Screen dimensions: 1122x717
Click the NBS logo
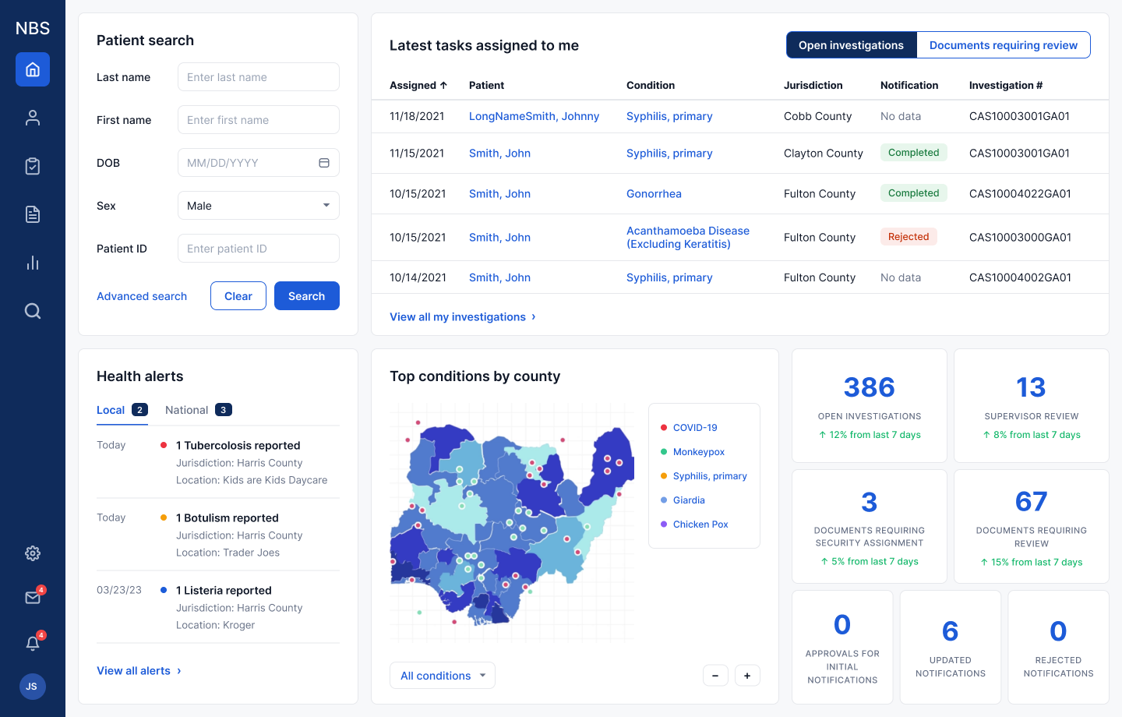pos(33,28)
